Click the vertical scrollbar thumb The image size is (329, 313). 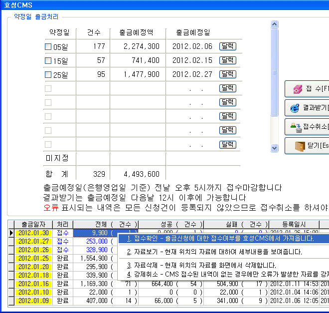275,72
